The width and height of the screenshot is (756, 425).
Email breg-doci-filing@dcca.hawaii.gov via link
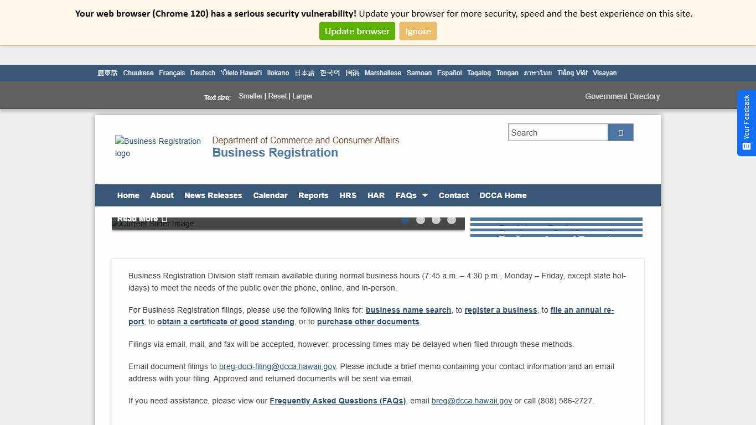pos(277,366)
